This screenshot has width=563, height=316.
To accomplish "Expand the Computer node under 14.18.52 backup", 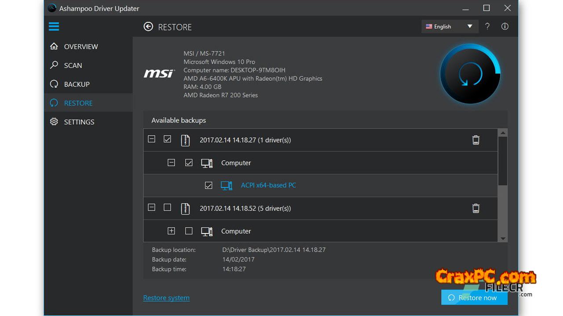I will click(171, 231).
